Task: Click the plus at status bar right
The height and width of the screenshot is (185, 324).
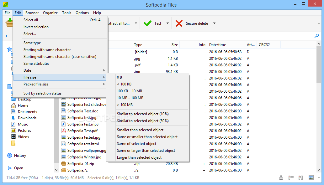Action: click(319, 177)
